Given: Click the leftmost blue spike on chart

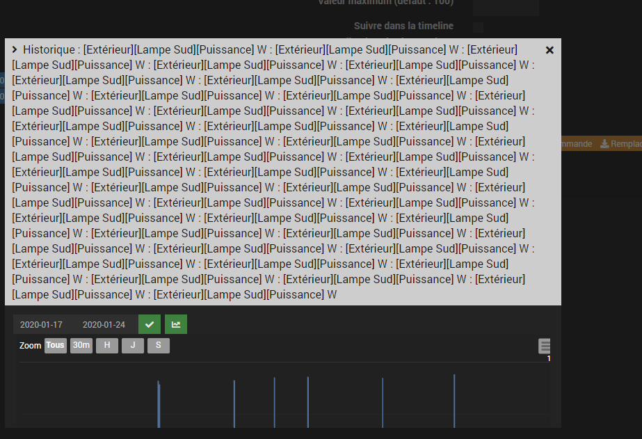Looking at the screenshot, I should click(x=159, y=404).
